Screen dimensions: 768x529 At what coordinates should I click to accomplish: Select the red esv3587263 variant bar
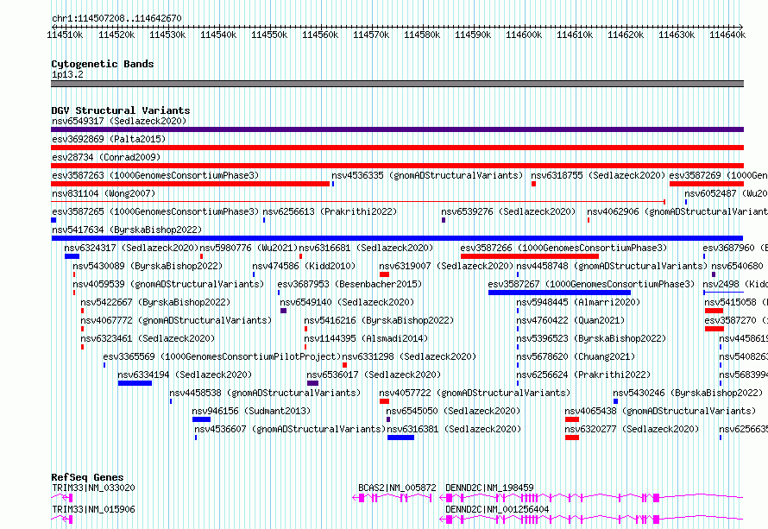(191, 184)
